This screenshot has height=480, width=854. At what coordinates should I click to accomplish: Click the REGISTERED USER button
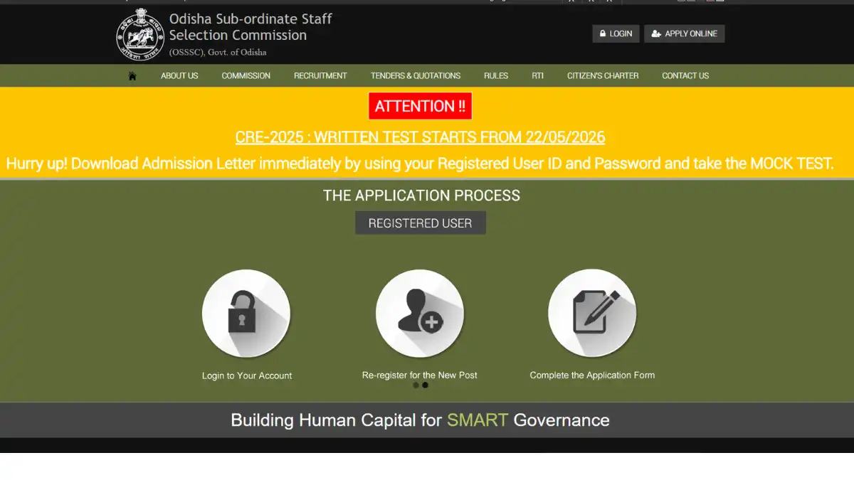421,223
